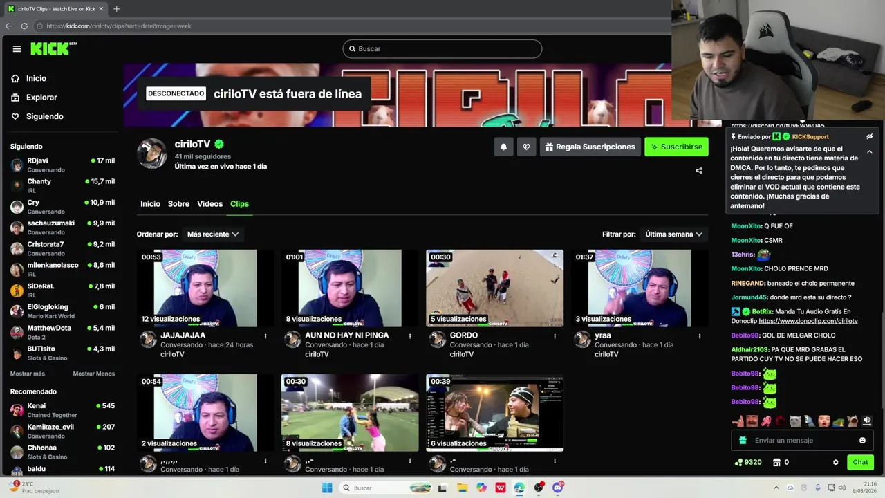Click the Kick search box
885x498 pixels.
pos(442,49)
